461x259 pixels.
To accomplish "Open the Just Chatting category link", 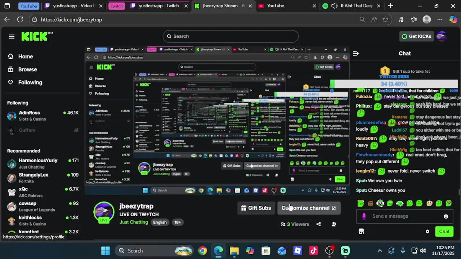I will 134,222.
